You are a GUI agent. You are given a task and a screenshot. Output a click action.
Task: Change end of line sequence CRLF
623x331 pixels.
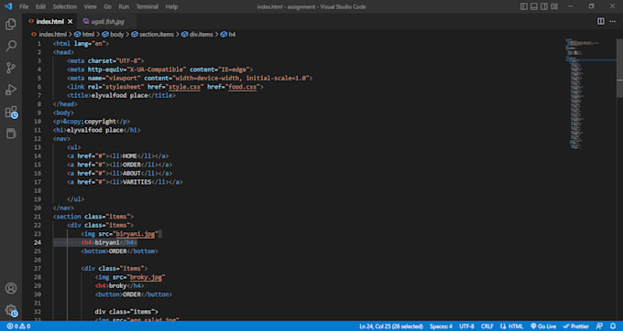coord(487,326)
